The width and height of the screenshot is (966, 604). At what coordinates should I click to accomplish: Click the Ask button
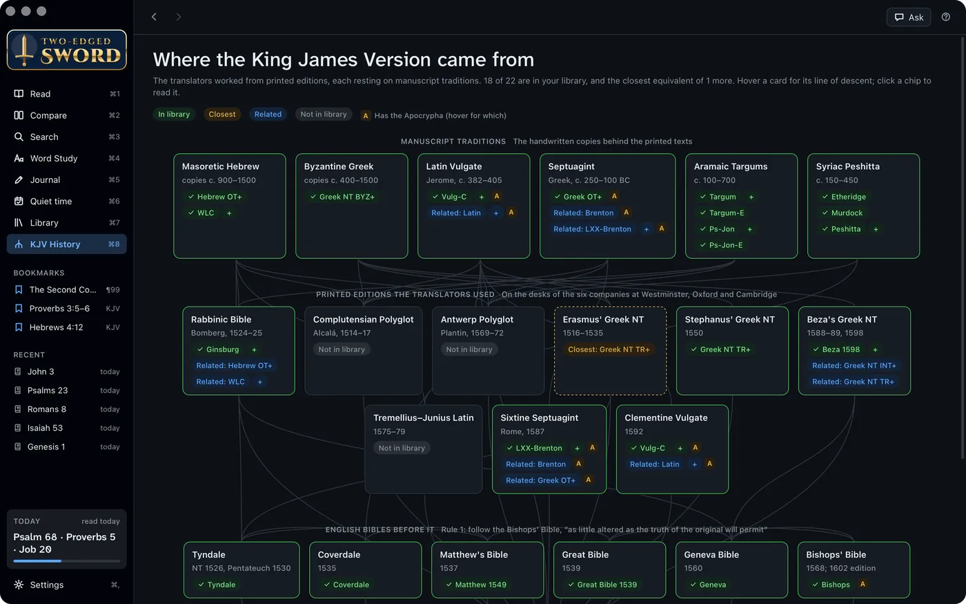(909, 17)
